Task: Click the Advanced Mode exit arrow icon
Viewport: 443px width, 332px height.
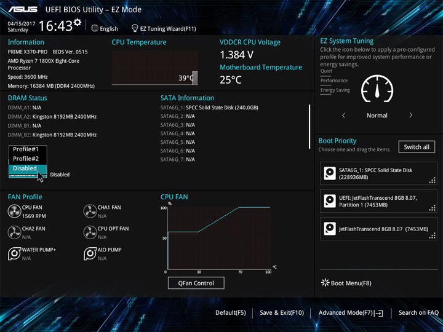Action: pos(378,313)
